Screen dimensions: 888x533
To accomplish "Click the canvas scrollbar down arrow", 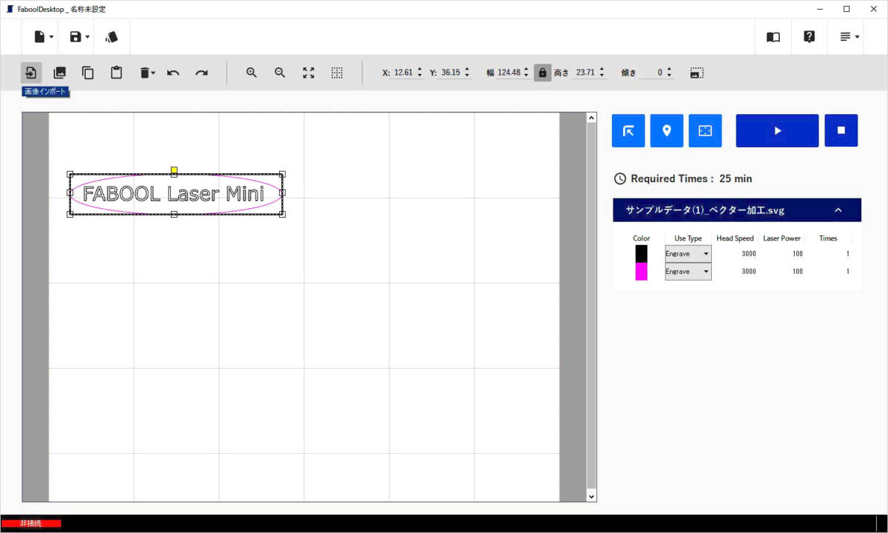I will 591,496.
